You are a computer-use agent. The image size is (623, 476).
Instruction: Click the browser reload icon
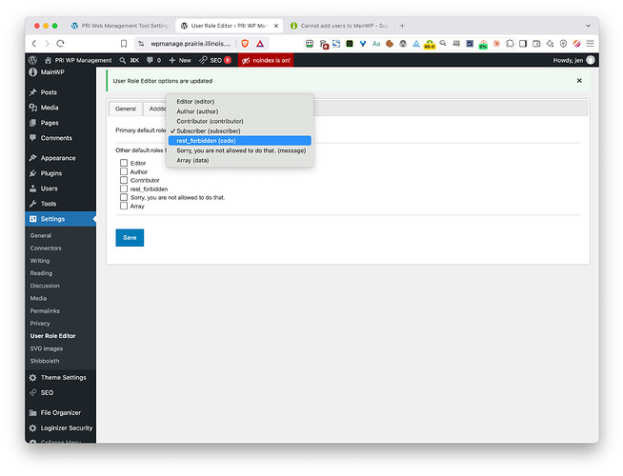60,43
